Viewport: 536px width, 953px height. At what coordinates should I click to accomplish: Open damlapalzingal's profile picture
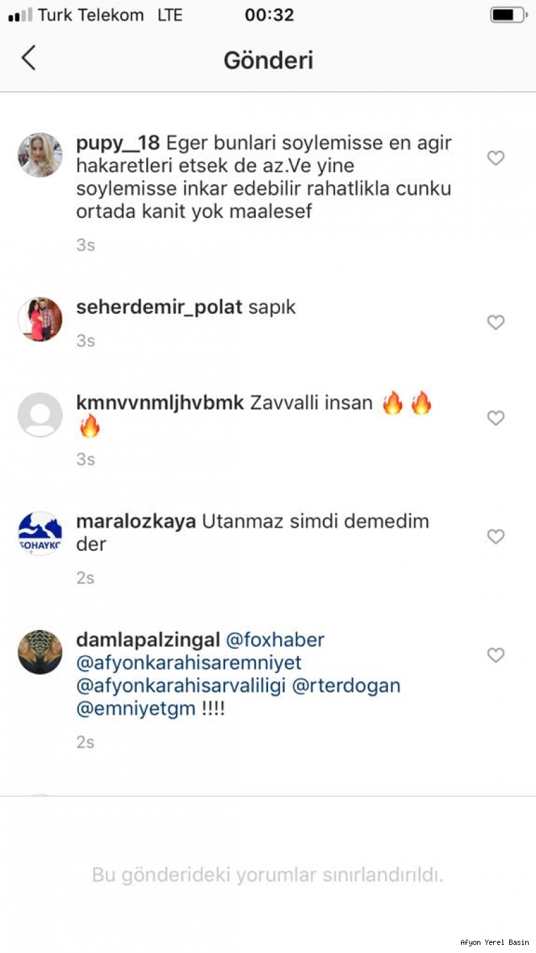pyautogui.click(x=40, y=651)
